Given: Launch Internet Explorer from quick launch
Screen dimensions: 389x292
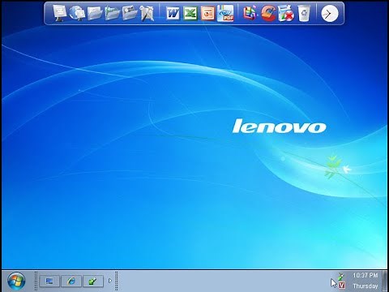Looking at the screenshot, I should (71, 281).
